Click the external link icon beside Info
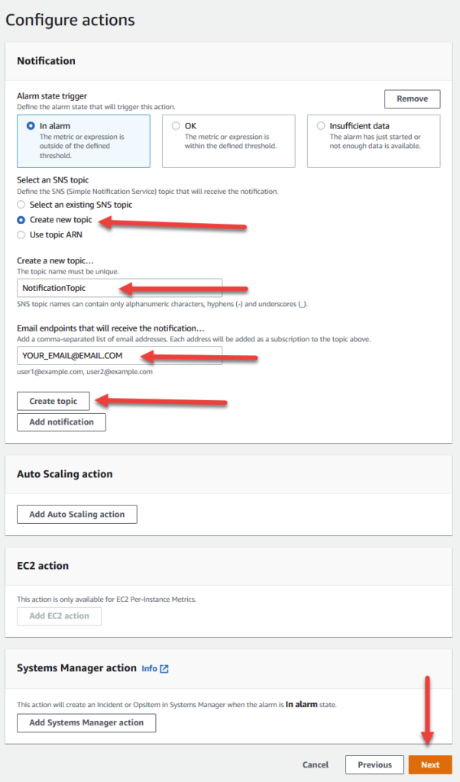460x782 pixels. (x=164, y=669)
